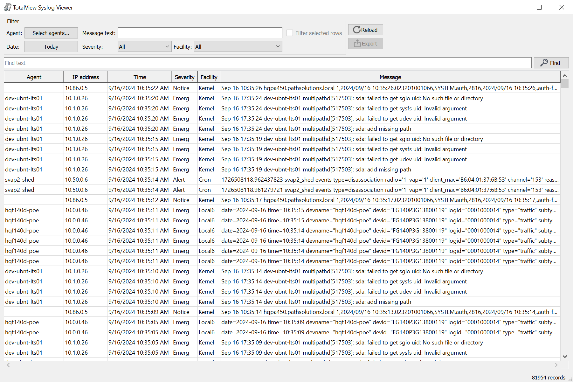Viewport: 573px width, 382px height.
Task: Click the IP address column header
Action: coord(86,77)
